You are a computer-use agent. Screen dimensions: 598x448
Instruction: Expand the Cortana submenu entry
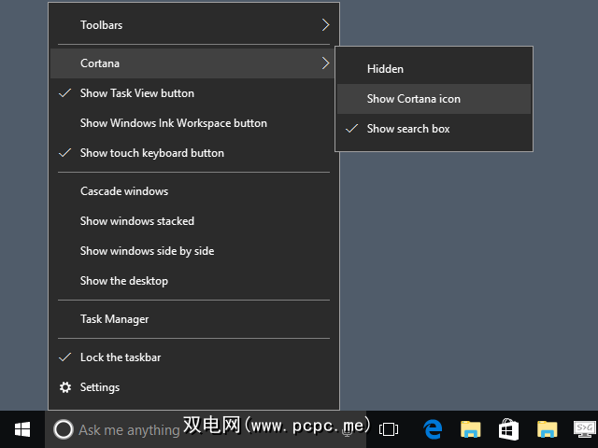point(193,63)
